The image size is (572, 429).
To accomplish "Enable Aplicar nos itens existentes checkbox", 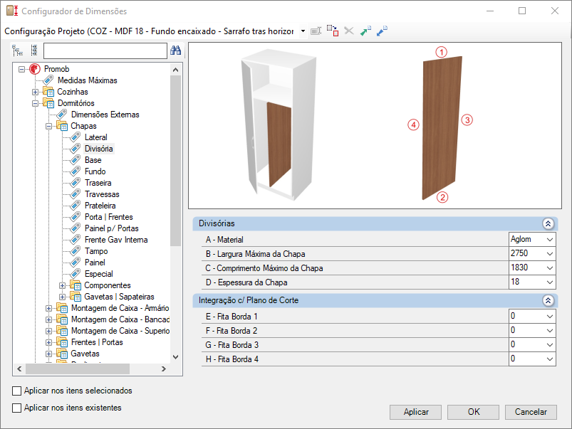I will [17, 408].
